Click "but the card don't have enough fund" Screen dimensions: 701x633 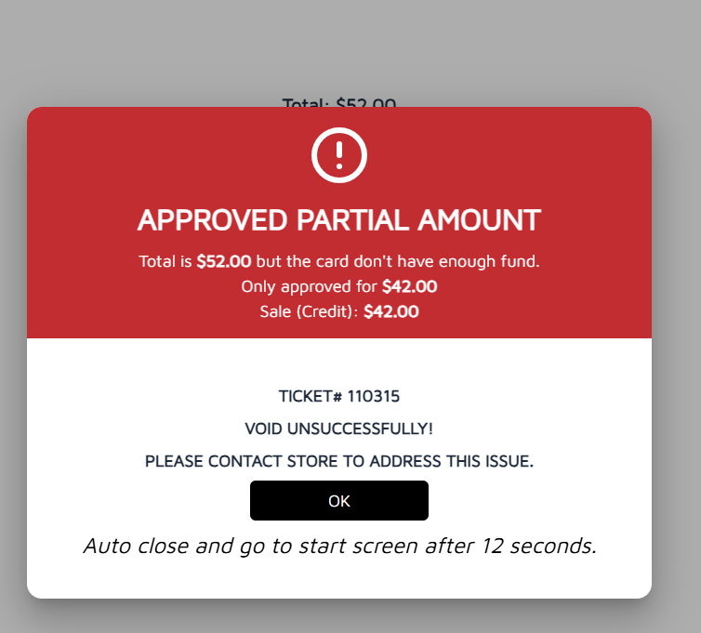click(397, 262)
